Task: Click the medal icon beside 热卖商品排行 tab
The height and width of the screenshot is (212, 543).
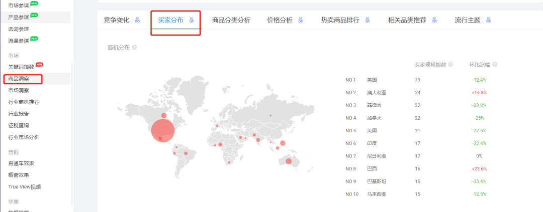Action: click(x=367, y=21)
